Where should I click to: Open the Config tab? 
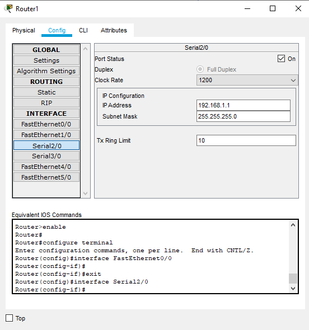click(57, 30)
